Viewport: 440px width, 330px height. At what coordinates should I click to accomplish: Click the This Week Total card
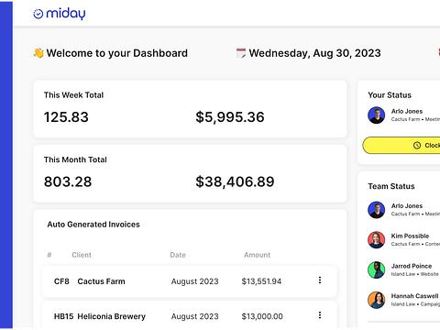[190, 109]
